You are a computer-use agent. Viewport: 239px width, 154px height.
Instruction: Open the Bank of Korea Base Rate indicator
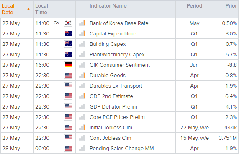(119, 23)
